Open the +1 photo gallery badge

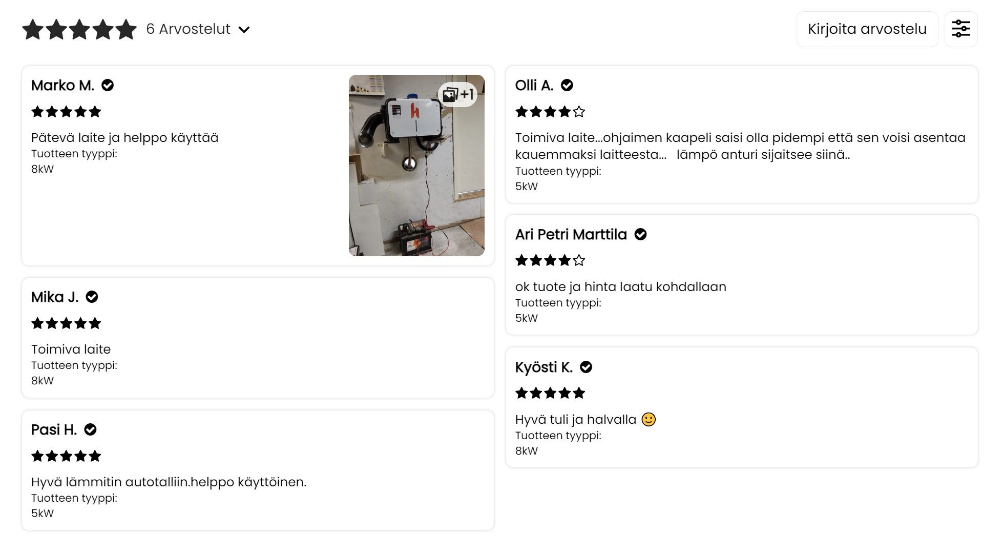click(x=458, y=94)
